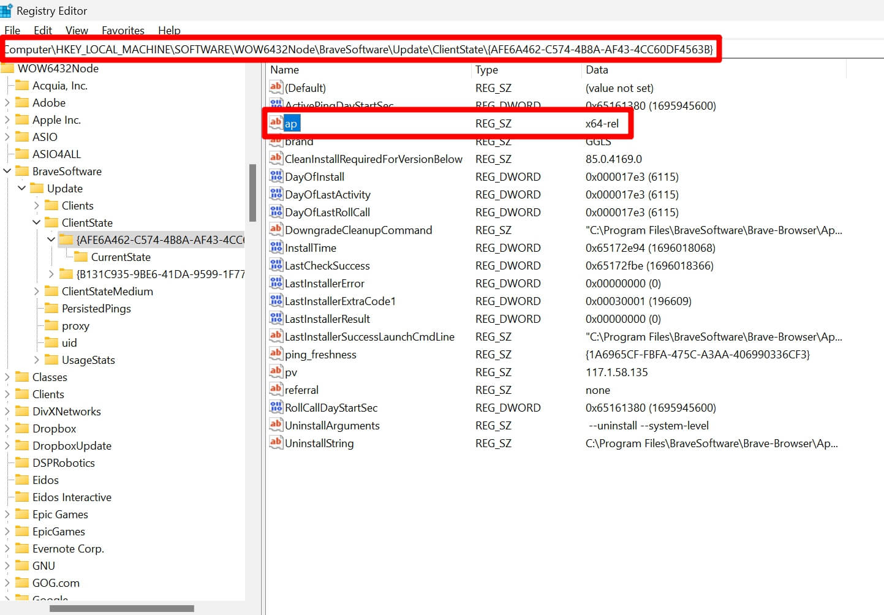The height and width of the screenshot is (615, 884).
Task: Open the Favorites menu
Action: tap(123, 31)
